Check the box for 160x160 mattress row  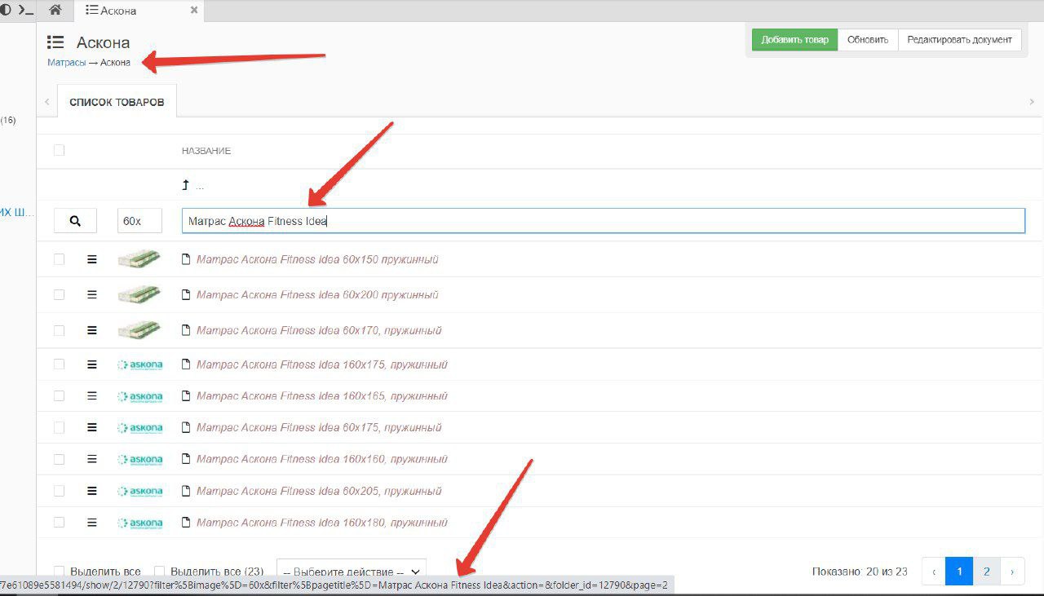[59, 459]
